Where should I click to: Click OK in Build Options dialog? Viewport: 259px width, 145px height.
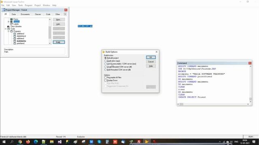pyautogui.click(x=151, y=57)
